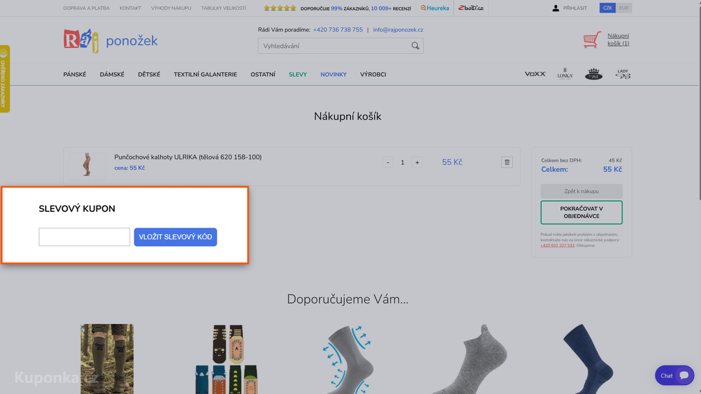Click the Ráj ponožek logo
Viewport: 701px width, 394px height.
click(x=110, y=41)
